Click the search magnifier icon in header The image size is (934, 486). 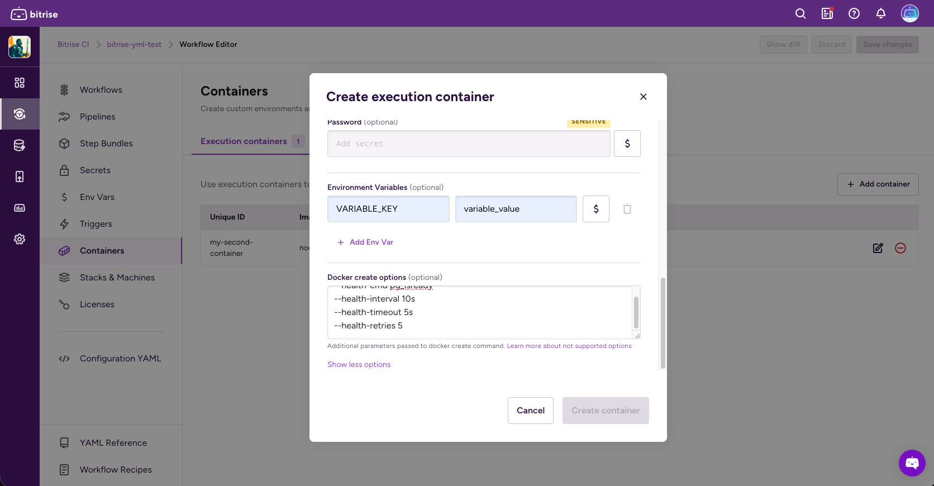click(800, 14)
